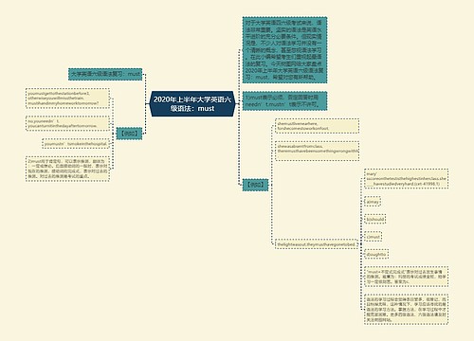Select the central node '2020年上半年大学英语六级语法：must'

tap(192, 104)
